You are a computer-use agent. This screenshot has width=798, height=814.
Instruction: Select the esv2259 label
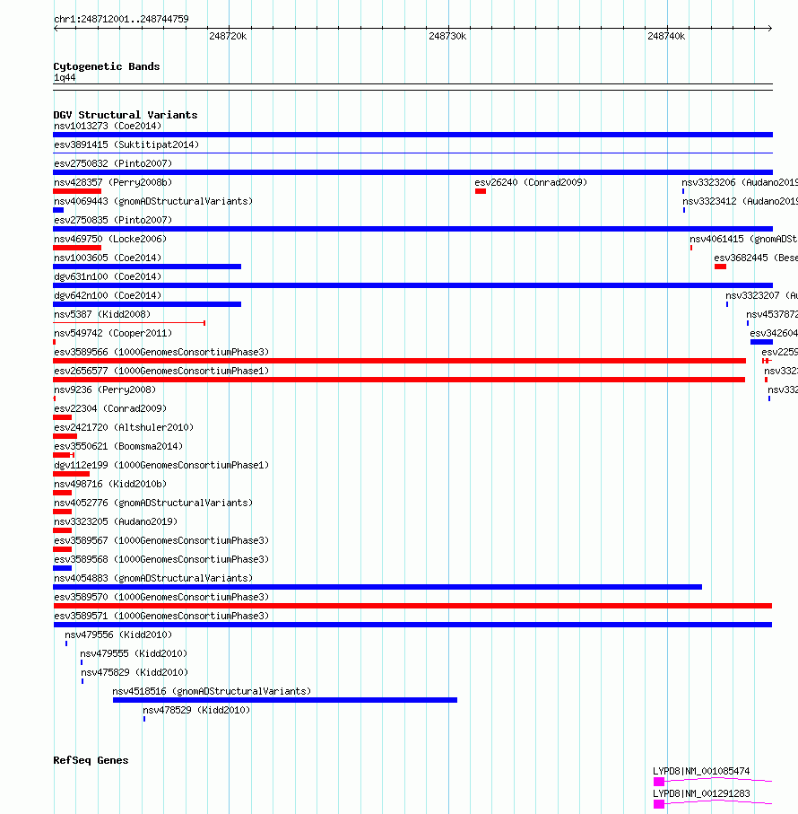tap(780, 352)
